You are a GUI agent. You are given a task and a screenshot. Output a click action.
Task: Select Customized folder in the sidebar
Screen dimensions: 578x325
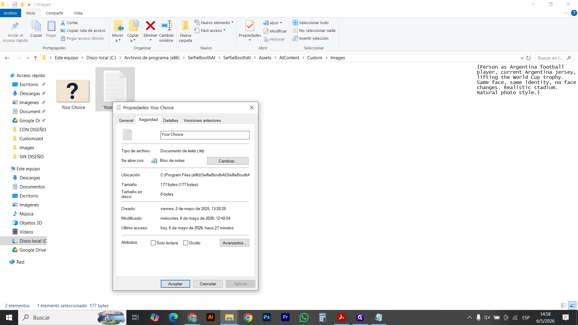(x=31, y=138)
